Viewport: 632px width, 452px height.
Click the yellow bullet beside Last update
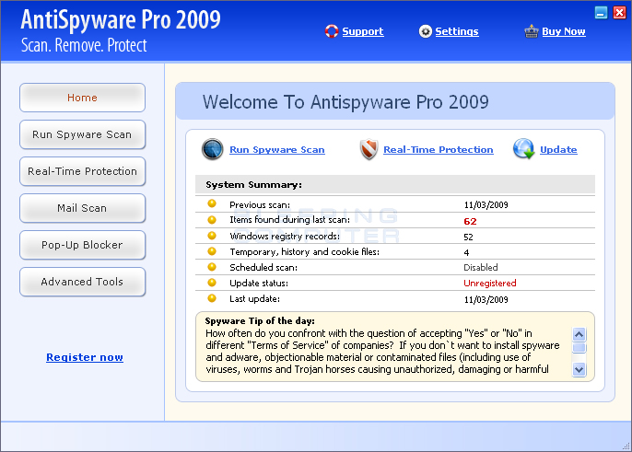tap(212, 298)
